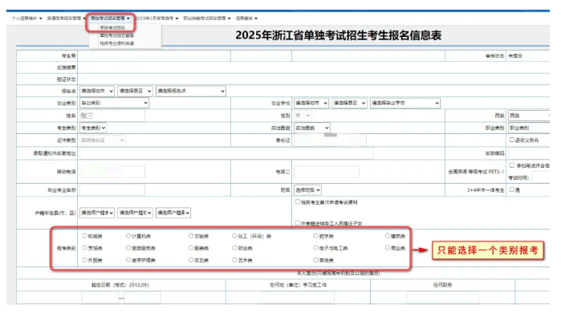Check the 3+4中本一体考生 是 box
This screenshot has width=561, height=313.
(x=511, y=189)
